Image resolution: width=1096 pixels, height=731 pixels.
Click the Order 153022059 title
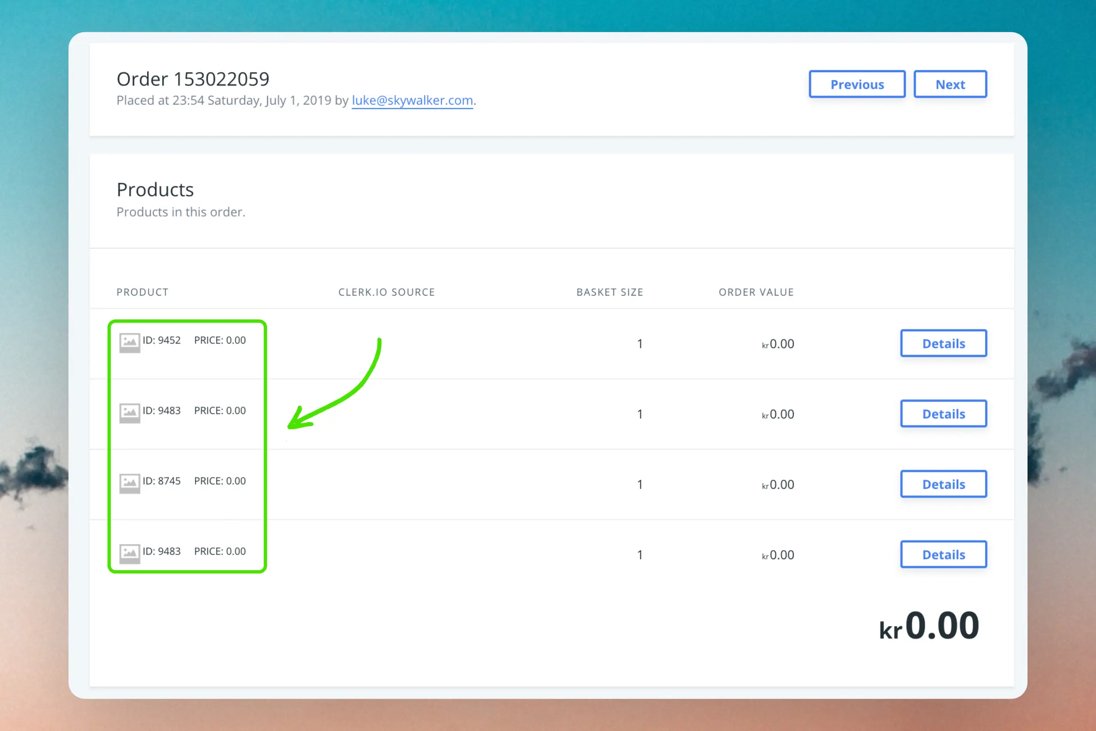193,79
